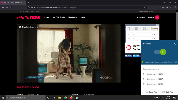Click the Windows taskbar search box
This screenshot has height=100, width=178.
(x=25, y=98)
